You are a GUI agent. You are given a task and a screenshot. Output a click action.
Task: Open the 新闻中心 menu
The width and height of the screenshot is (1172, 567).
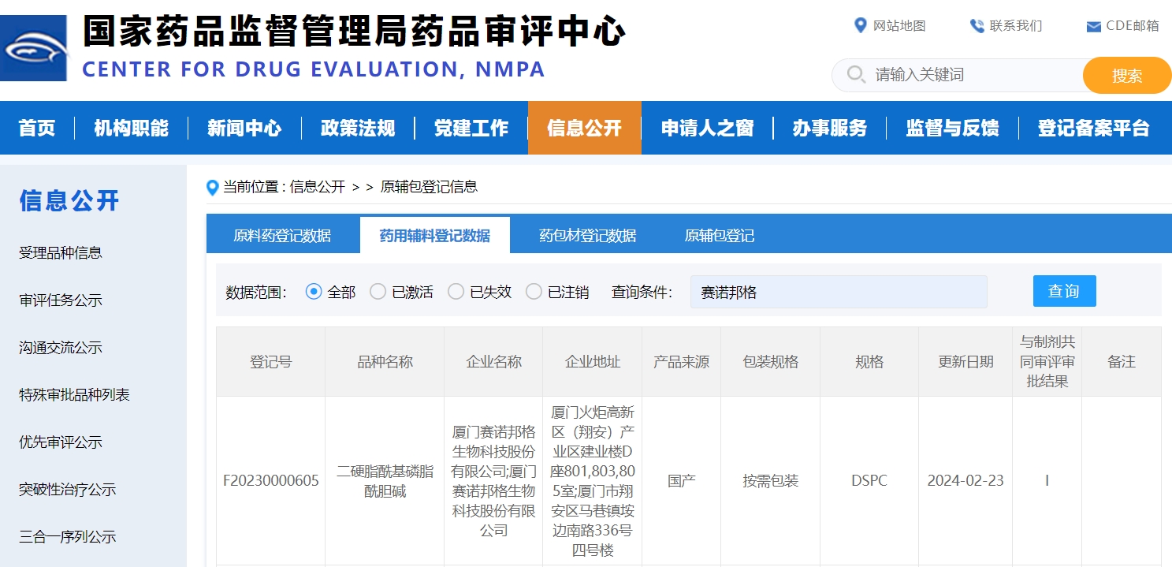point(245,128)
